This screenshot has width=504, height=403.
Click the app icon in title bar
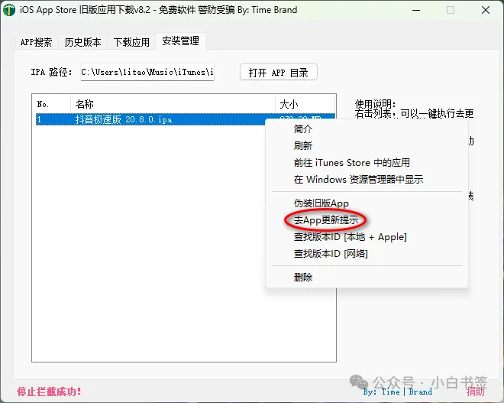pos(9,10)
